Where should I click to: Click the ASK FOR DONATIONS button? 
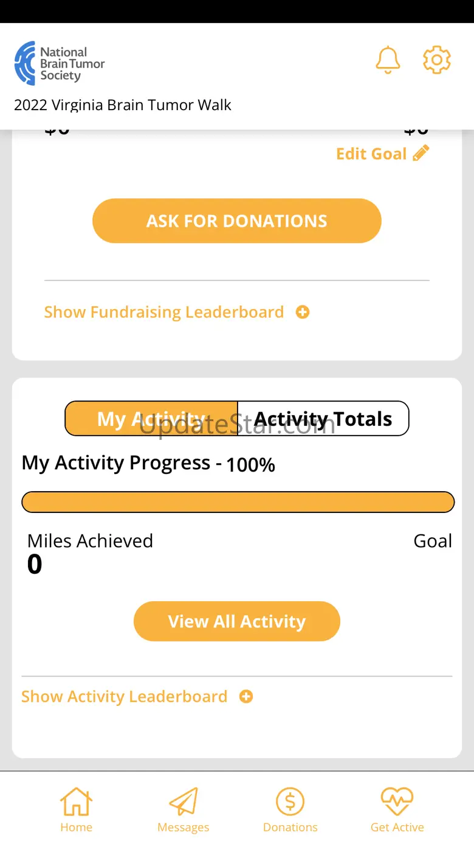point(237,221)
